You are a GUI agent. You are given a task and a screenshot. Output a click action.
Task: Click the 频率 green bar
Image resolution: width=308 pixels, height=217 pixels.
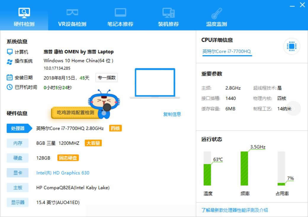click(x=244, y=168)
